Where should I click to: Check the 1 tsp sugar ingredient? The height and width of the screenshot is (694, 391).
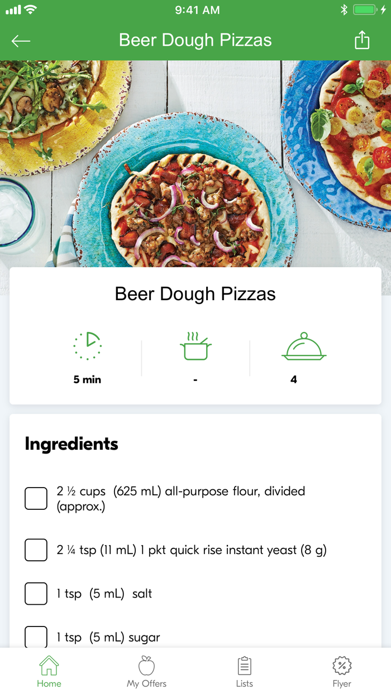coord(36,637)
